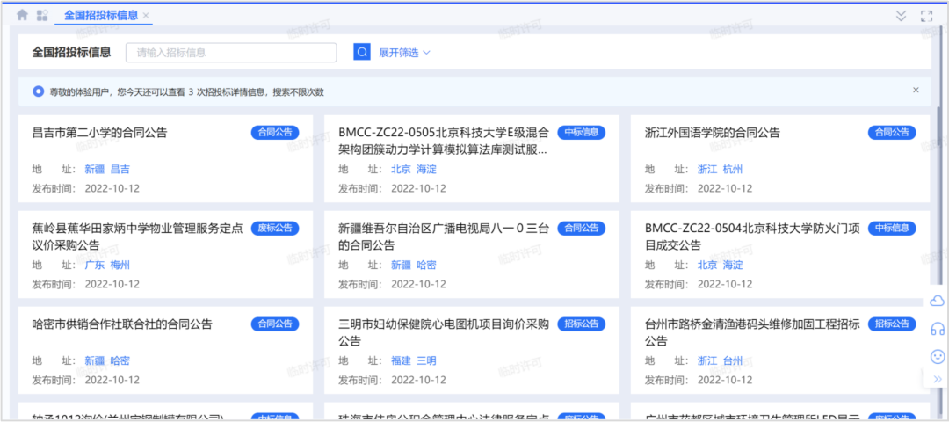
Task: Open 哈密市供销合作社联合社的合同公告 entry
Action: (x=122, y=324)
